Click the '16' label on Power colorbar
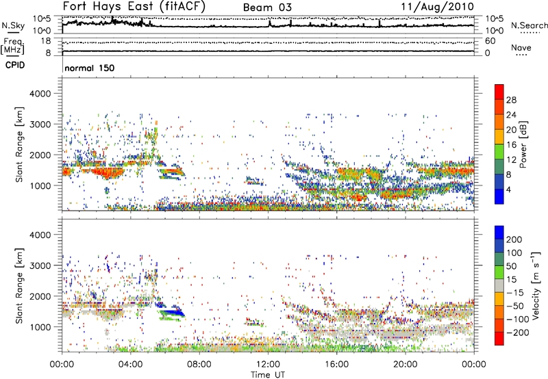548x379 pixels. pos(511,145)
